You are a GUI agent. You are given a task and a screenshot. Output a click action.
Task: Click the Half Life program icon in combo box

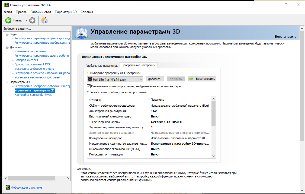90,79
